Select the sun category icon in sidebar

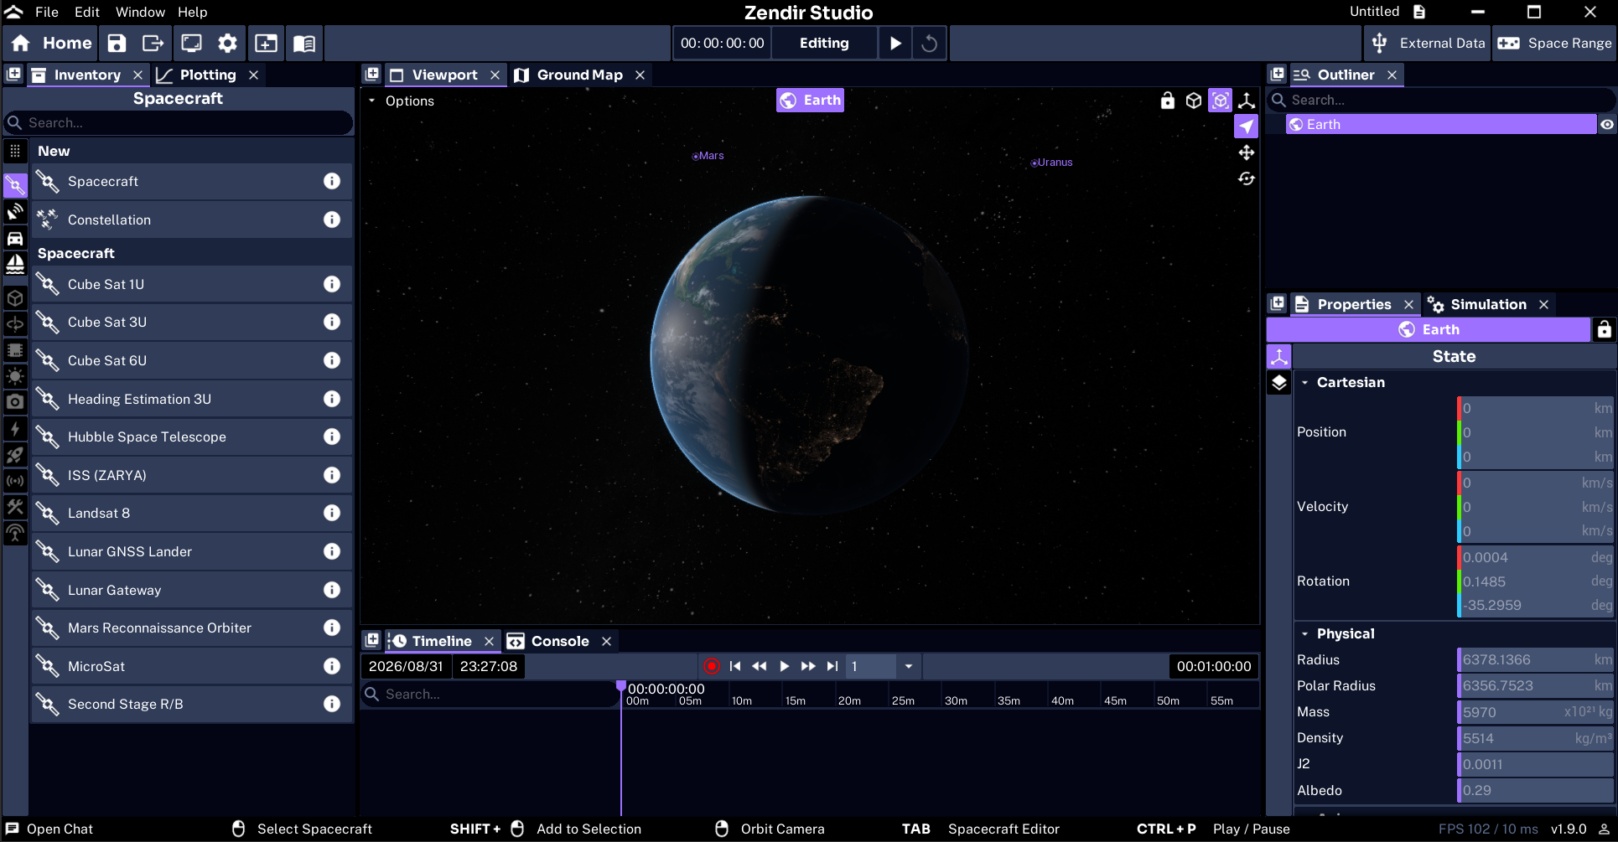tap(15, 376)
